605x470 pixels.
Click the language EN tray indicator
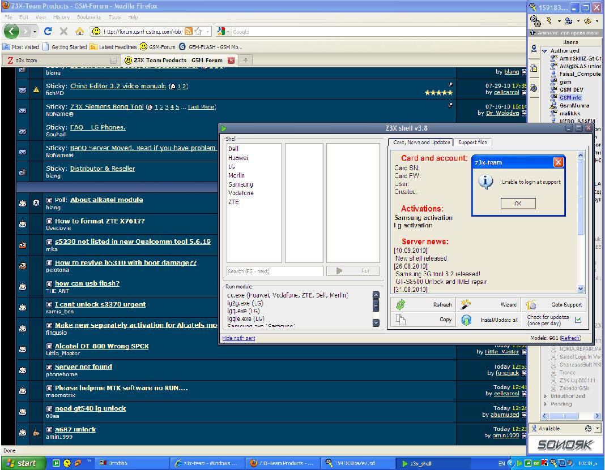(x=501, y=463)
